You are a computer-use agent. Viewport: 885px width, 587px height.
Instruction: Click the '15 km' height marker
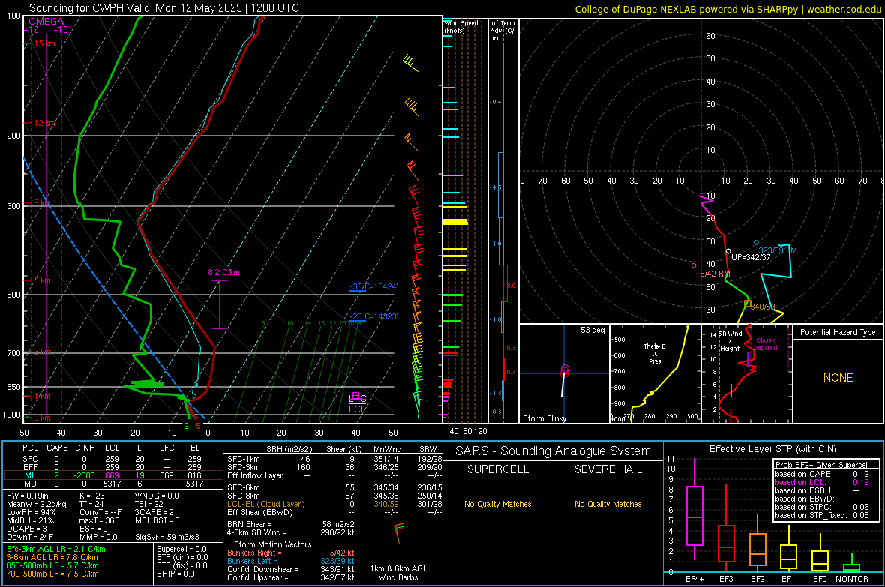[44, 43]
